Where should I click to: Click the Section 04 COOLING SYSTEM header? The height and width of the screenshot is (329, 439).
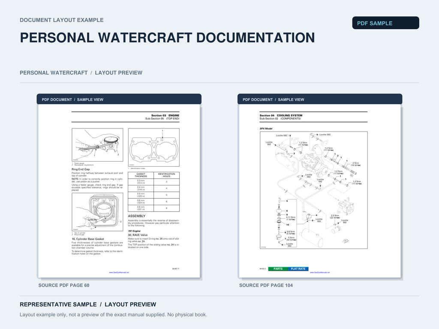281,115
